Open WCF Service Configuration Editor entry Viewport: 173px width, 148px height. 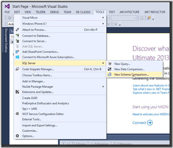click(60, 114)
